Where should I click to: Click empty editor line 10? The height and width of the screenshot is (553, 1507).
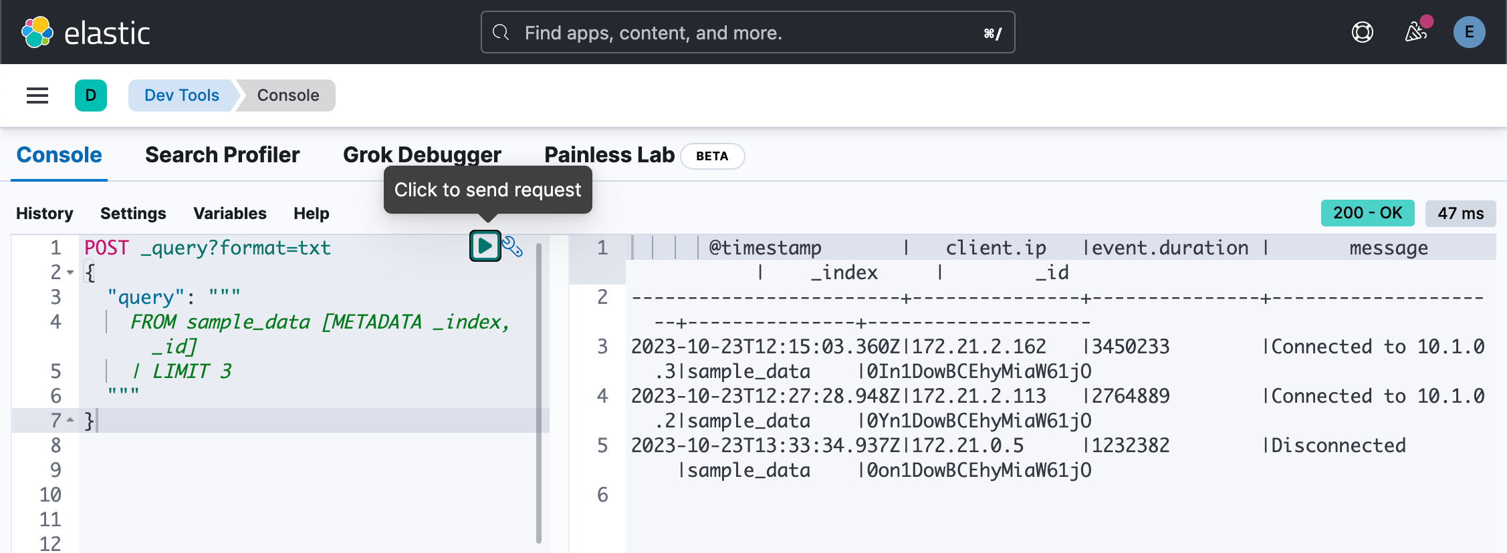tap(314, 495)
